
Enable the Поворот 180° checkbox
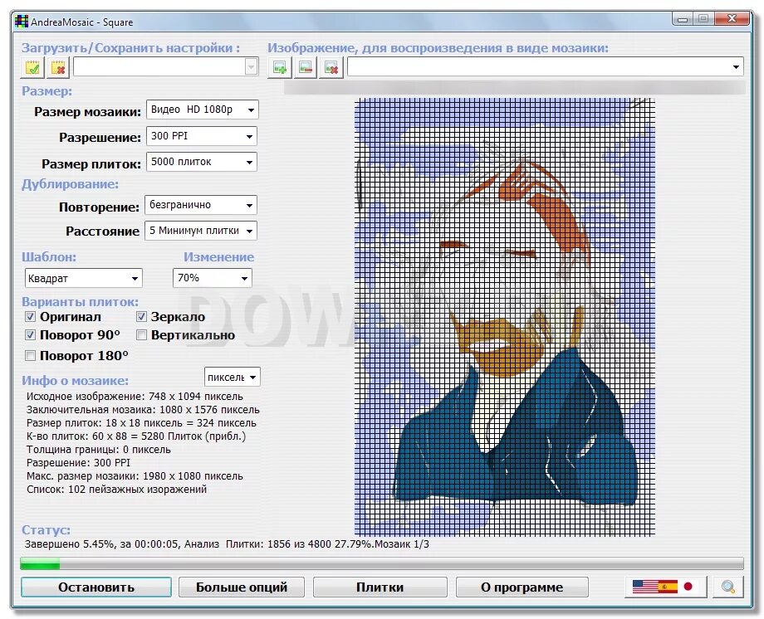(x=30, y=355)
